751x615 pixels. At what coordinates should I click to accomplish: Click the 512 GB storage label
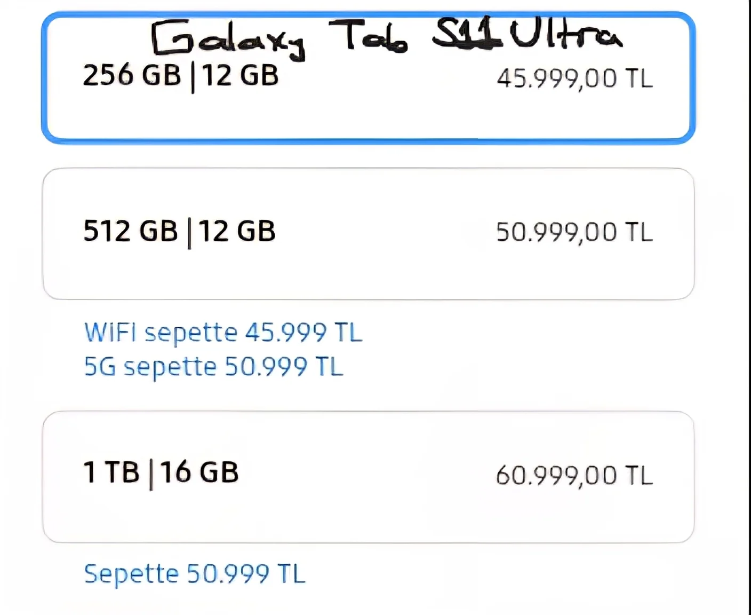click(131, 231)
